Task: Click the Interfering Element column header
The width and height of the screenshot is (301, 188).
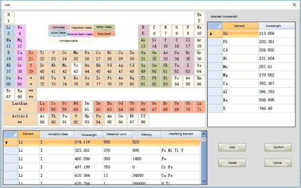Action: click(x=180, y=134)
